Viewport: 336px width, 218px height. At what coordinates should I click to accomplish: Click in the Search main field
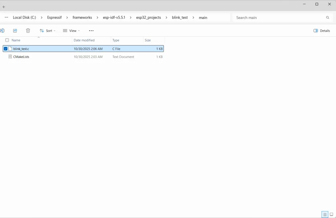click(279, 18)
